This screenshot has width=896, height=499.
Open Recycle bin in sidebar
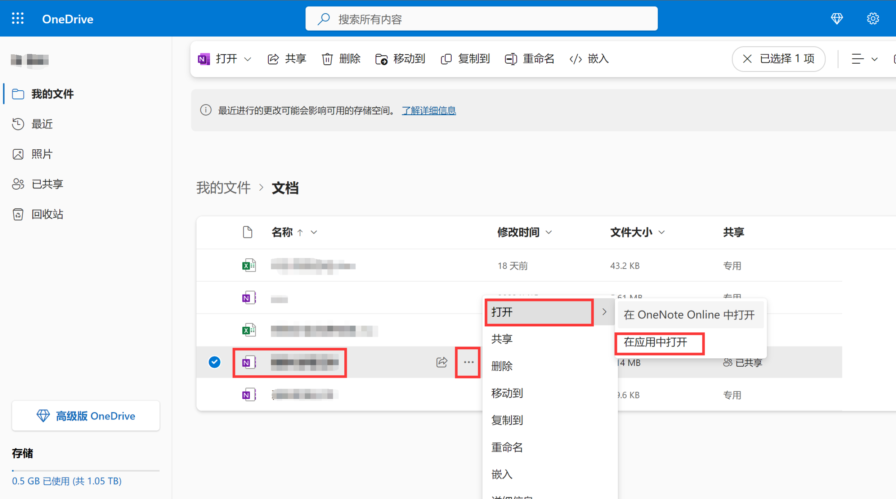click(x=47, y=214)
